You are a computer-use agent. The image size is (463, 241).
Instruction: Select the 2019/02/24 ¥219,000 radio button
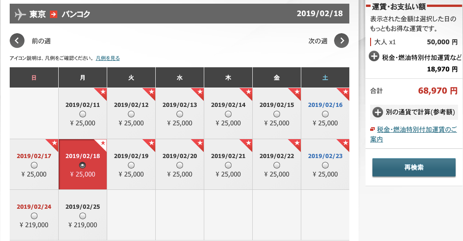(34, 216)
